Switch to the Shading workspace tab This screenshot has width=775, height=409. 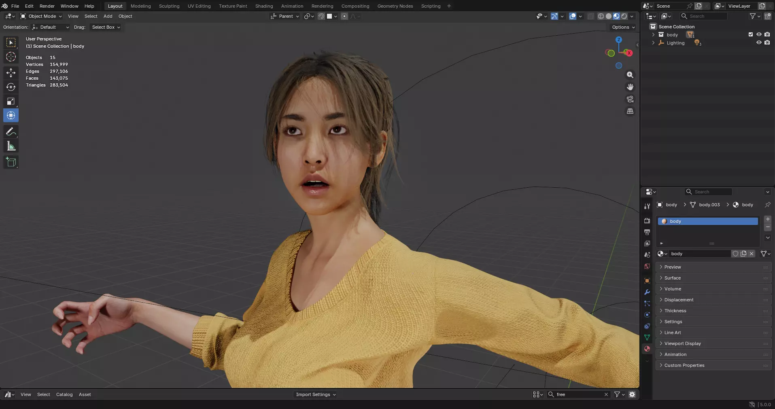(x=264, y=6)
